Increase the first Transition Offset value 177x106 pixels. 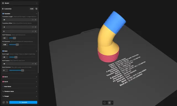35,27
